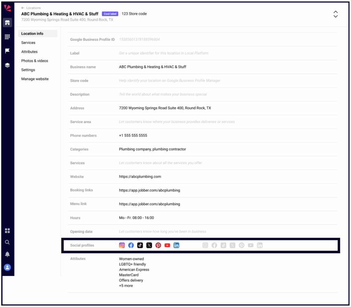The width and height of the screenshot is (351, 307).
Task: Click the user profile avatar icon
Action: click(x=7, y=267)
